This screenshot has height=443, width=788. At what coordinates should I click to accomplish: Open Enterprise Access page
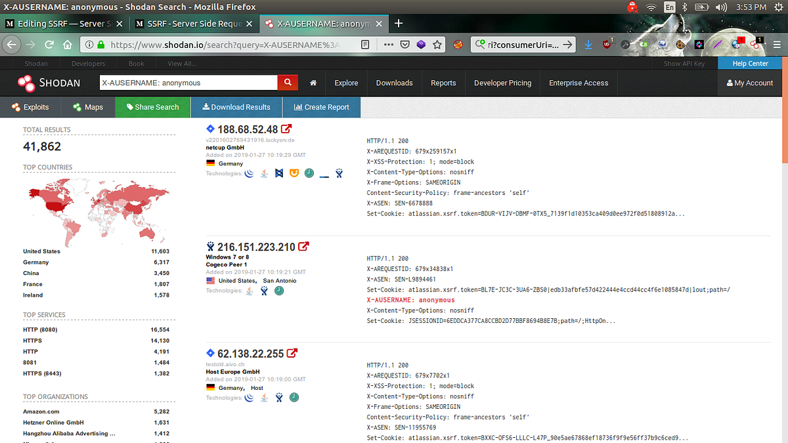[579, 83]
